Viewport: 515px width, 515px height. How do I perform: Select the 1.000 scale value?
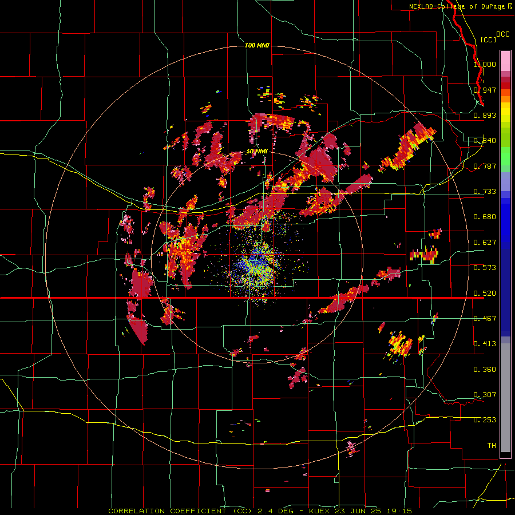[485, 64]
